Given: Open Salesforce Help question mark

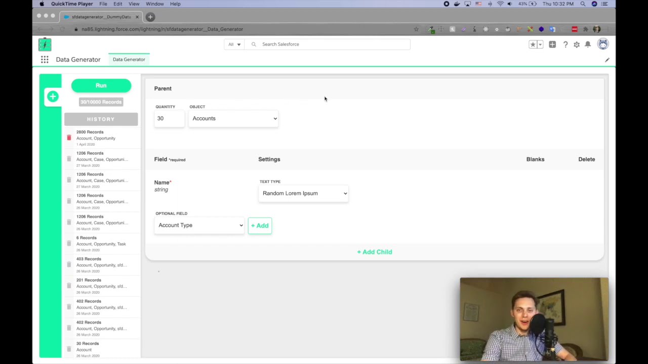Looking at the screenshot, I should point(565,44).
